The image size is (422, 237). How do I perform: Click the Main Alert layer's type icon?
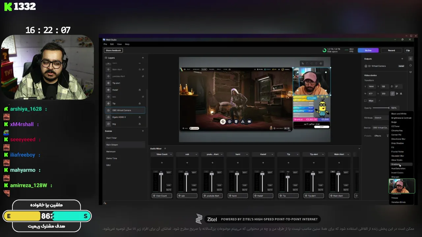point(108,69)
